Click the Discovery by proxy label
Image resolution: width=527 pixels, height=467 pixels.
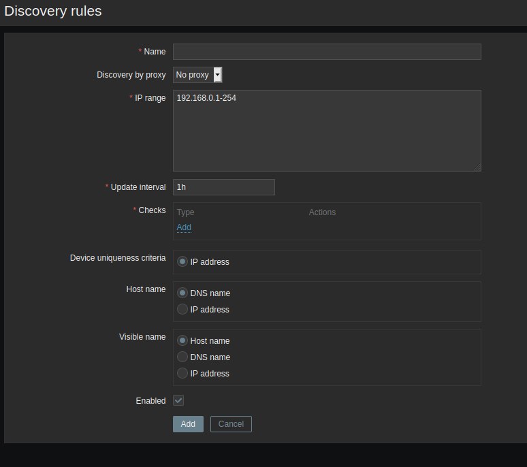[131, 75]
